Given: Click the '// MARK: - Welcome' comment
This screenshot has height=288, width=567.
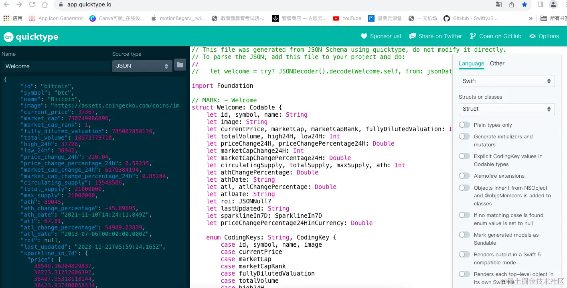Looking at the screenshot, I should (x=224, y=100).
